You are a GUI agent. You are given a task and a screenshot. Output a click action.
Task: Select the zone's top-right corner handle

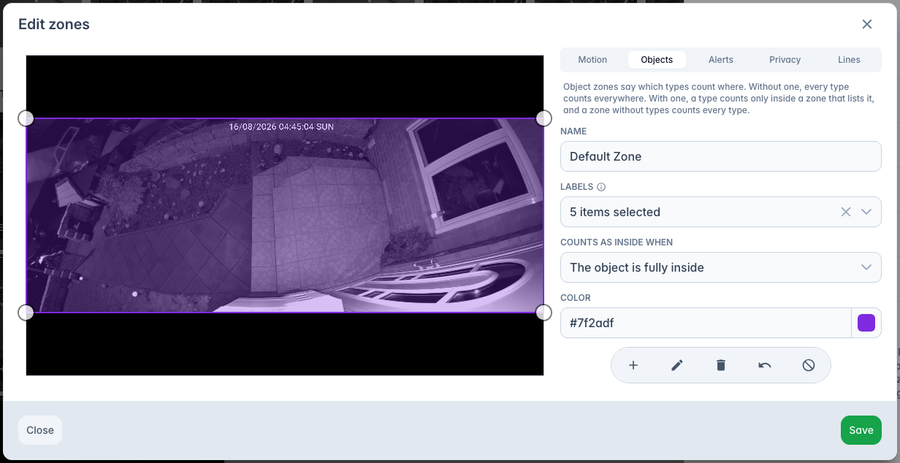pos(544,118)
